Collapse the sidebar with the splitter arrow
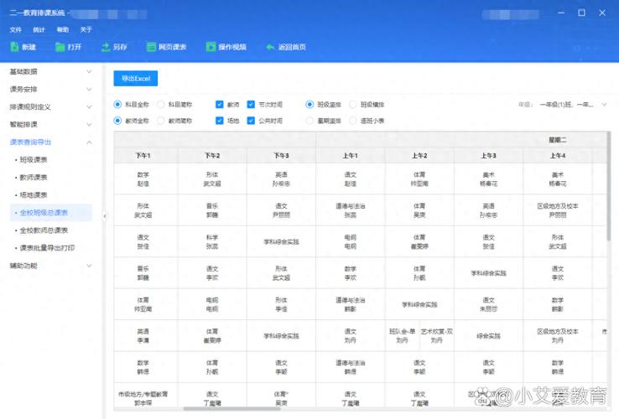The height and width of the screenshot is (419, 619). [x=105, y=216]
